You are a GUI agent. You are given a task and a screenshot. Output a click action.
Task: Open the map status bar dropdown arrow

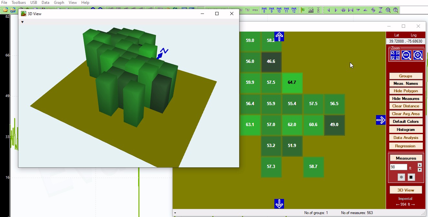pos(175,213)
